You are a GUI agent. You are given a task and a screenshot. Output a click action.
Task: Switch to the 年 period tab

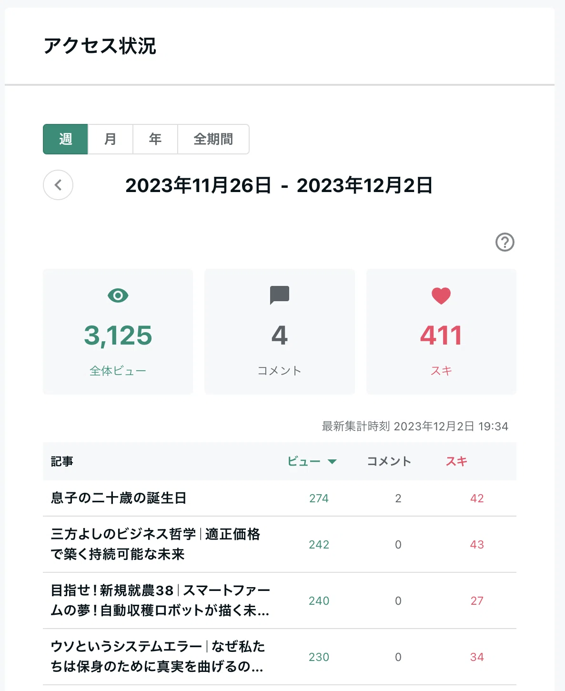(x=155, y=139)
